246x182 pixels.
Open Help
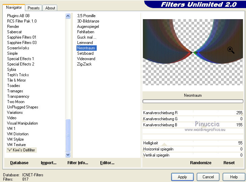click(234, 177)
